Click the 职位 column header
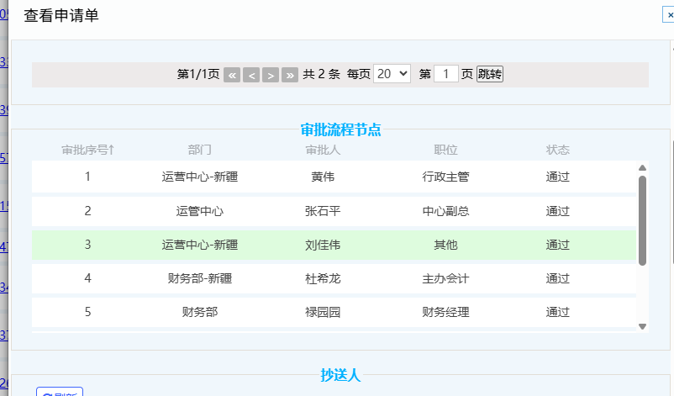 [x=445, y=150]
